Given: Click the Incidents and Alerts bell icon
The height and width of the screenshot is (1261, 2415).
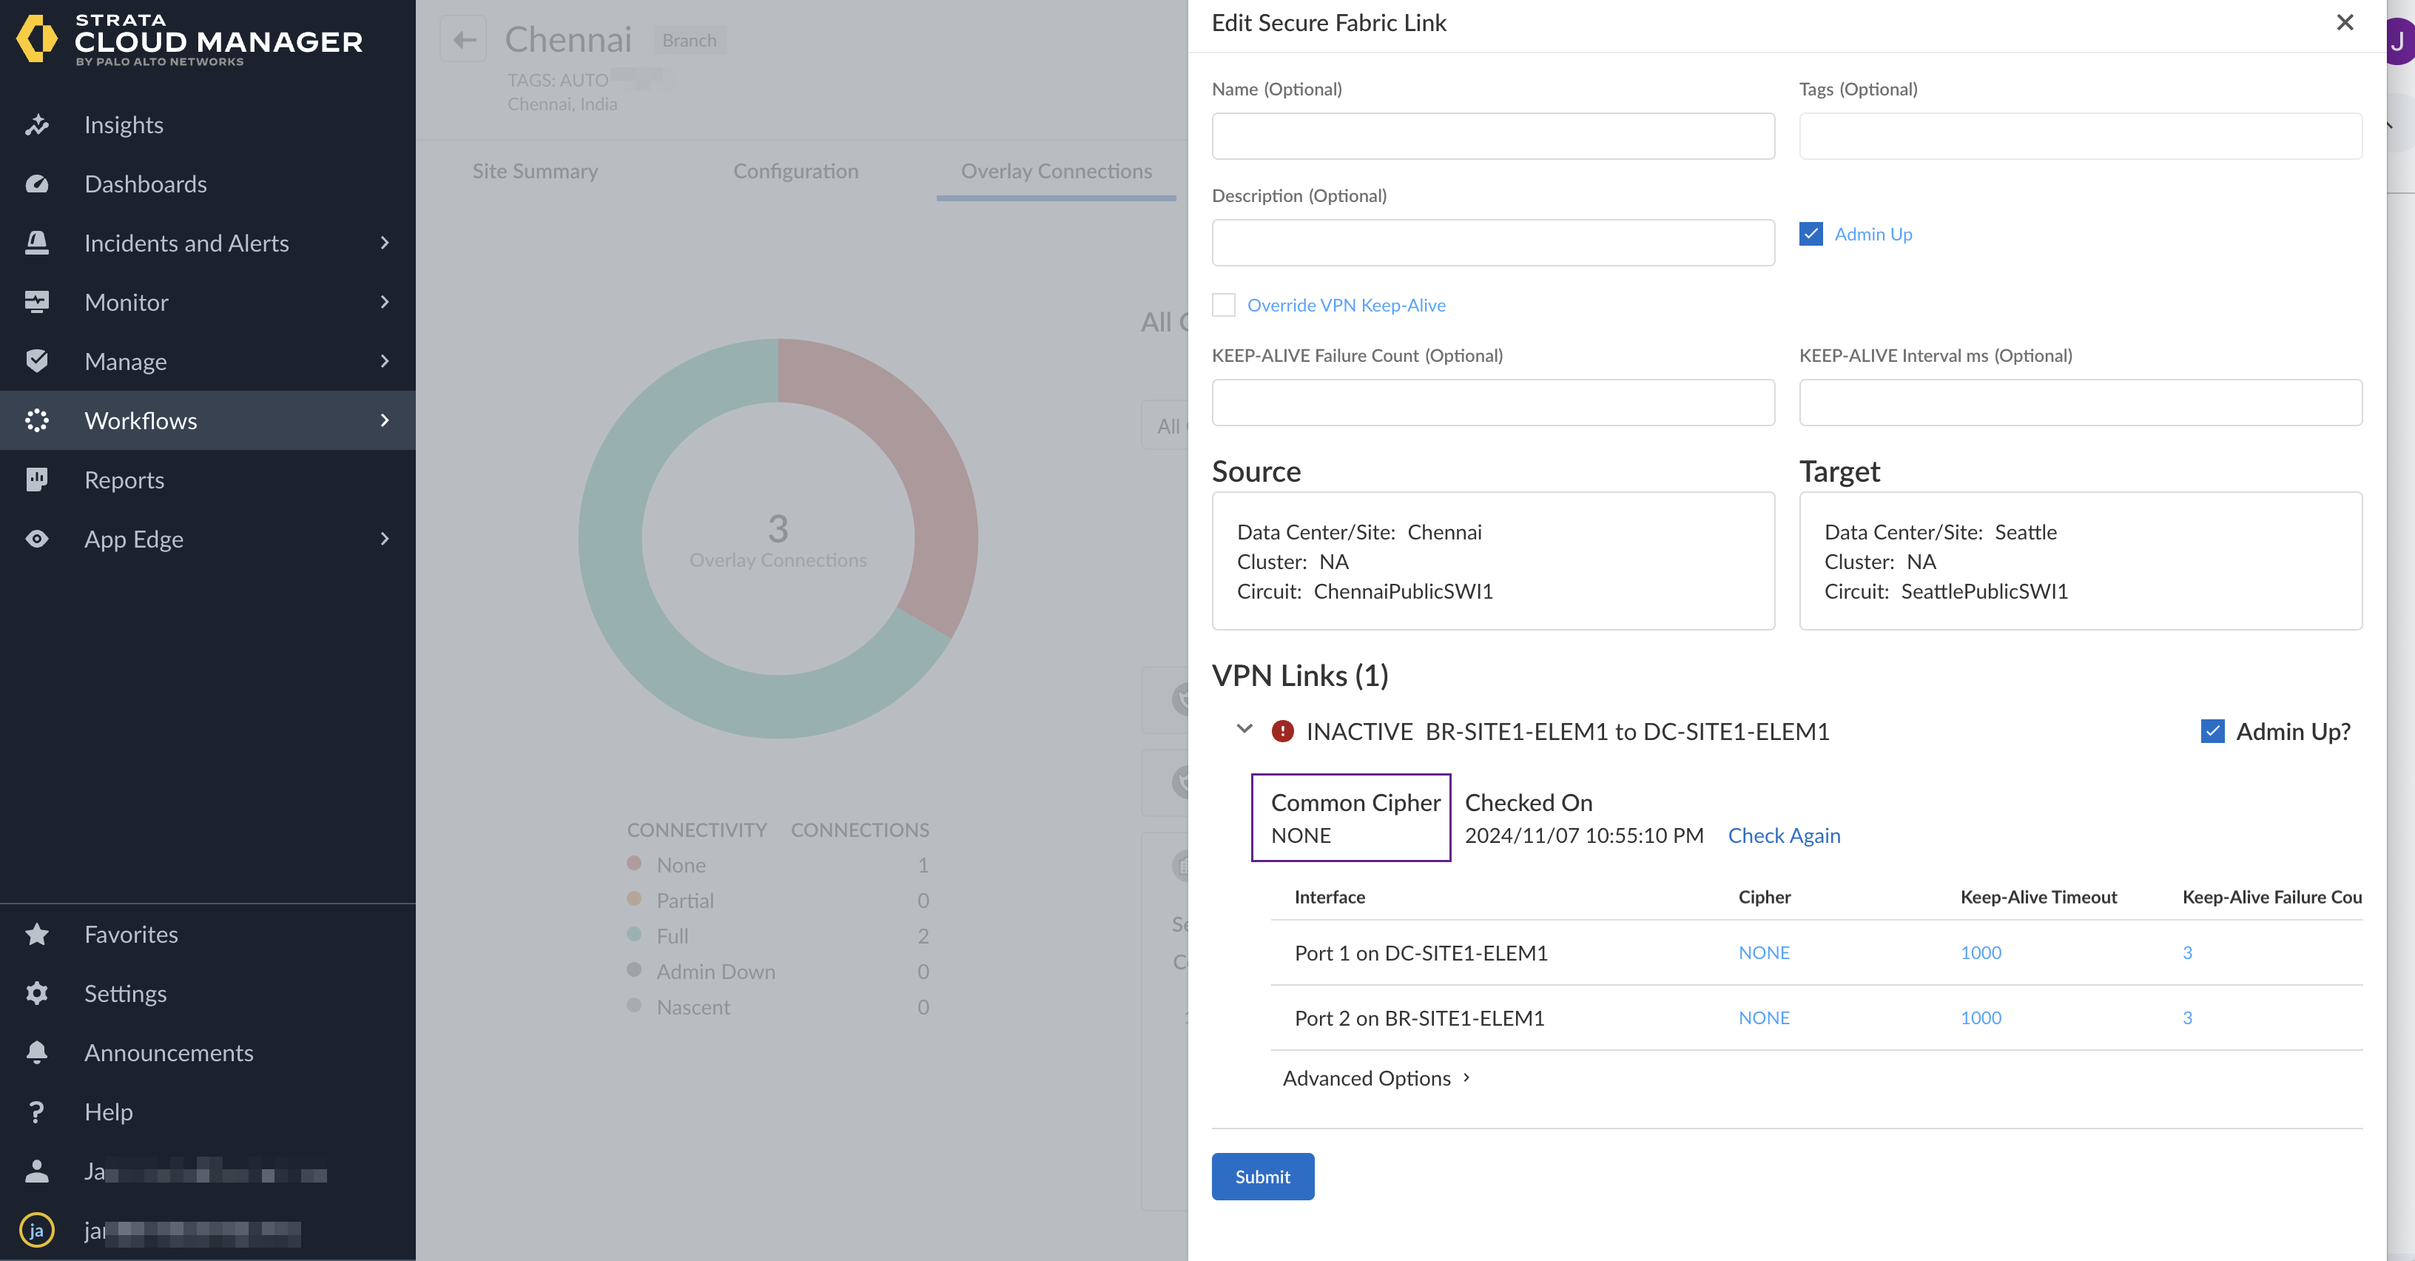Looking at the screenshot, I should [36, 243].
